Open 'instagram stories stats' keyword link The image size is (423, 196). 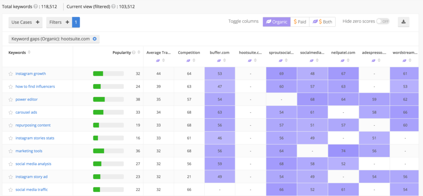tap(35, 138)
